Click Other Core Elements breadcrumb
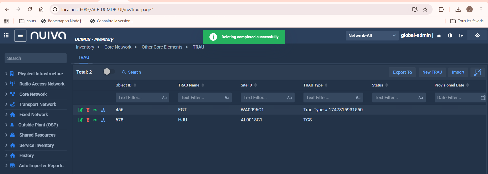 (x=162, y=47)
